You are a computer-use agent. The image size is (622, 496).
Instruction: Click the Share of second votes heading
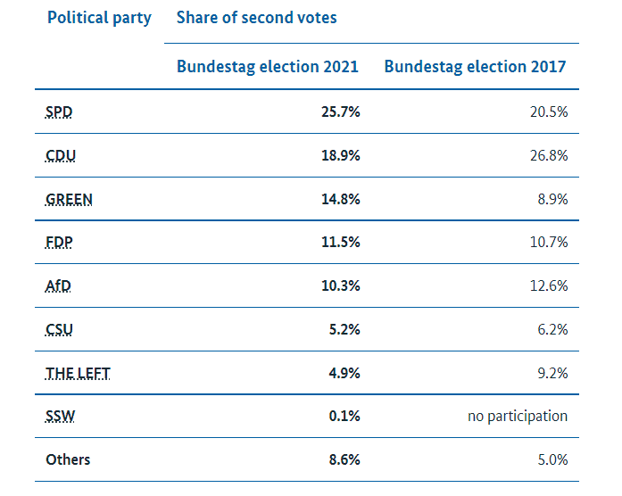pyautogui.click(x=257, y=18)
